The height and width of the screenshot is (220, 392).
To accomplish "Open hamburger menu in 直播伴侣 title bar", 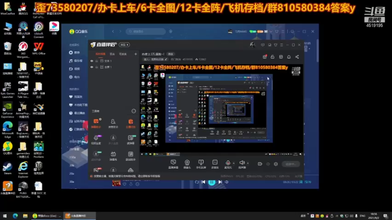I will tap(281, 45).
